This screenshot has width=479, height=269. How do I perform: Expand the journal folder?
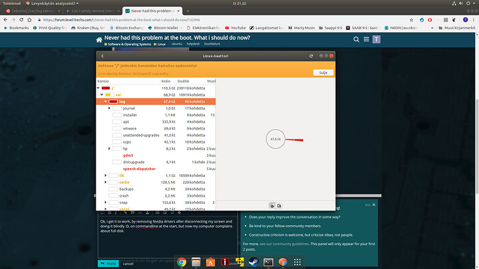pyautogui.click(x=109, y=108)
